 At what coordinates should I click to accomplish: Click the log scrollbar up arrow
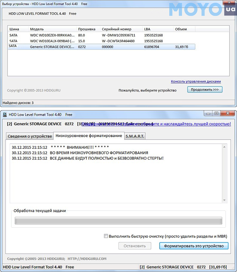point(224,147)
